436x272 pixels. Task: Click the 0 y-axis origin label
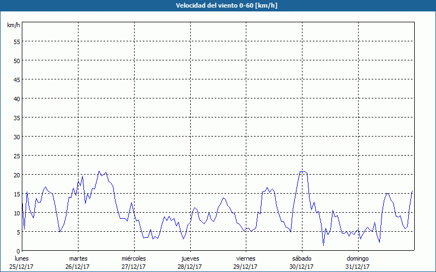click(x=18, y=251)
